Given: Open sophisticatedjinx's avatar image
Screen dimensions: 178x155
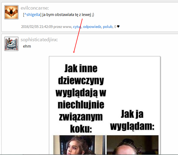Looking at the screenshot, I should pyautogui.click(x=11, y=44).
